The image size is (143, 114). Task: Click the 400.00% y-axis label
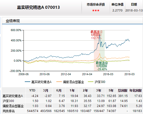click(16, 40)
